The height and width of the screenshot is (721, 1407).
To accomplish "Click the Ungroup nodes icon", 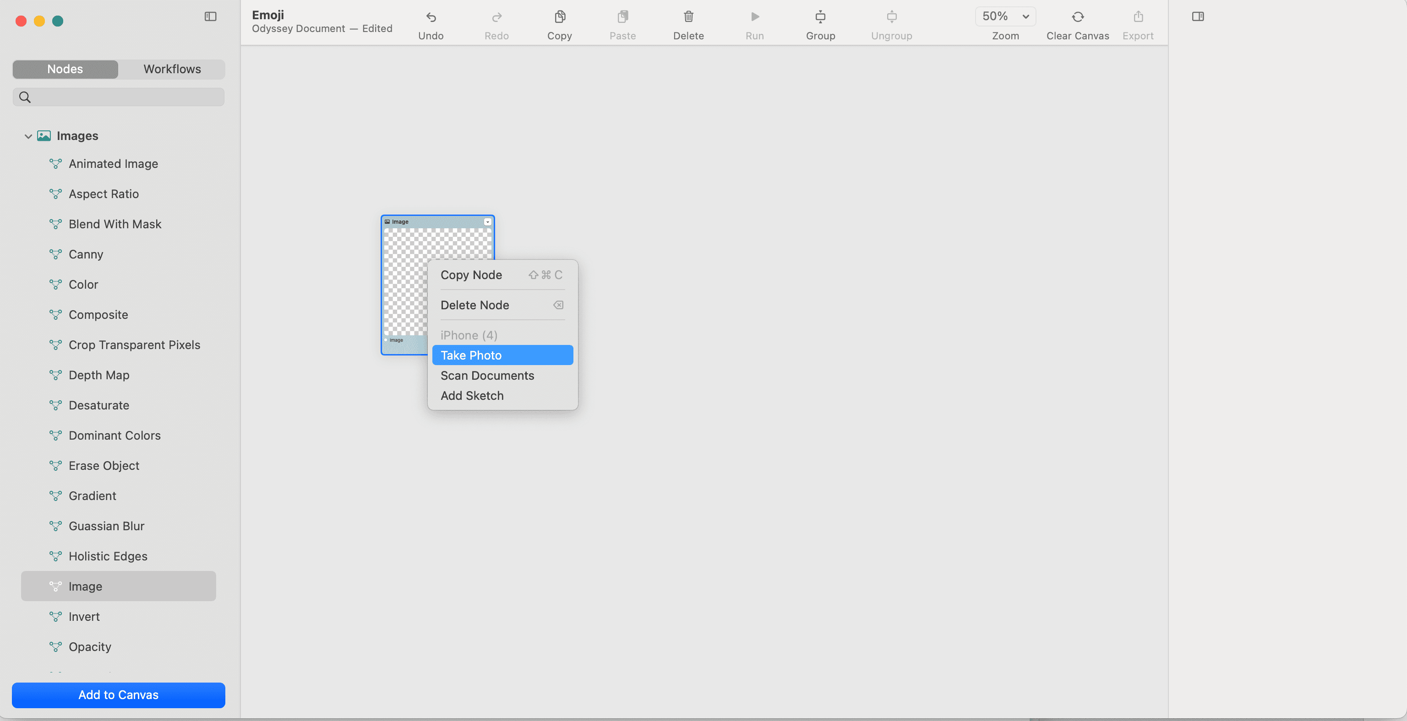I will pyautogui.click(x=891, y=16).
